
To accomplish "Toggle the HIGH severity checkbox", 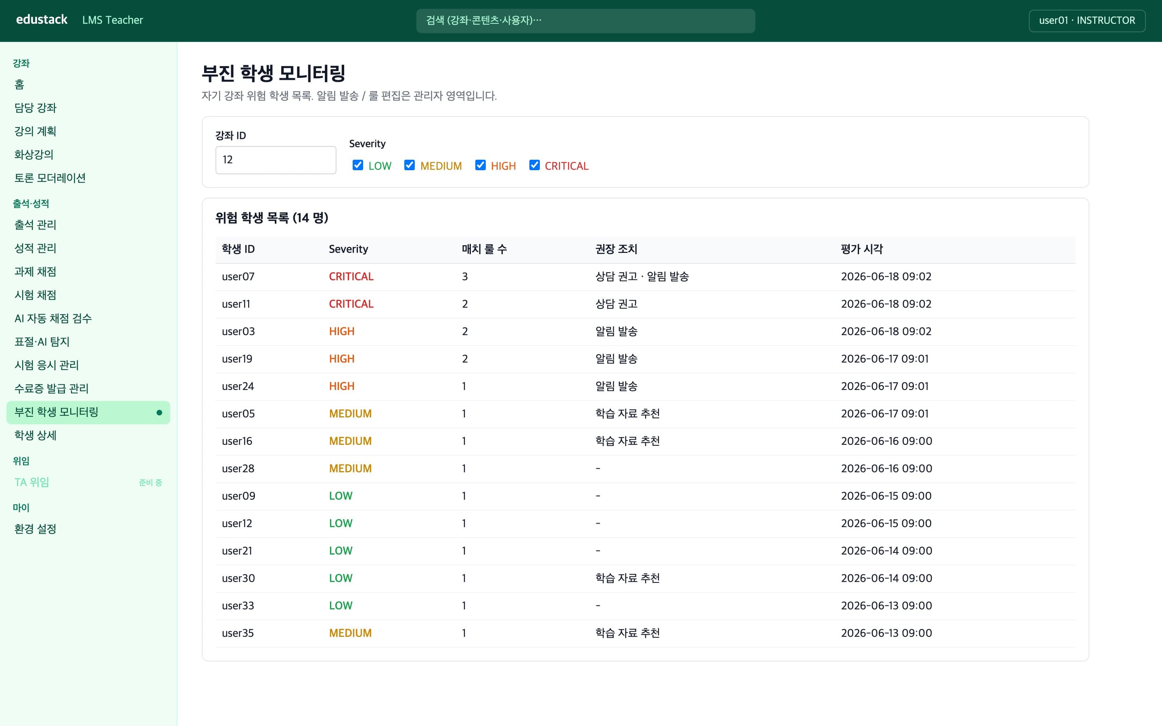I will [x=480, y=165].
